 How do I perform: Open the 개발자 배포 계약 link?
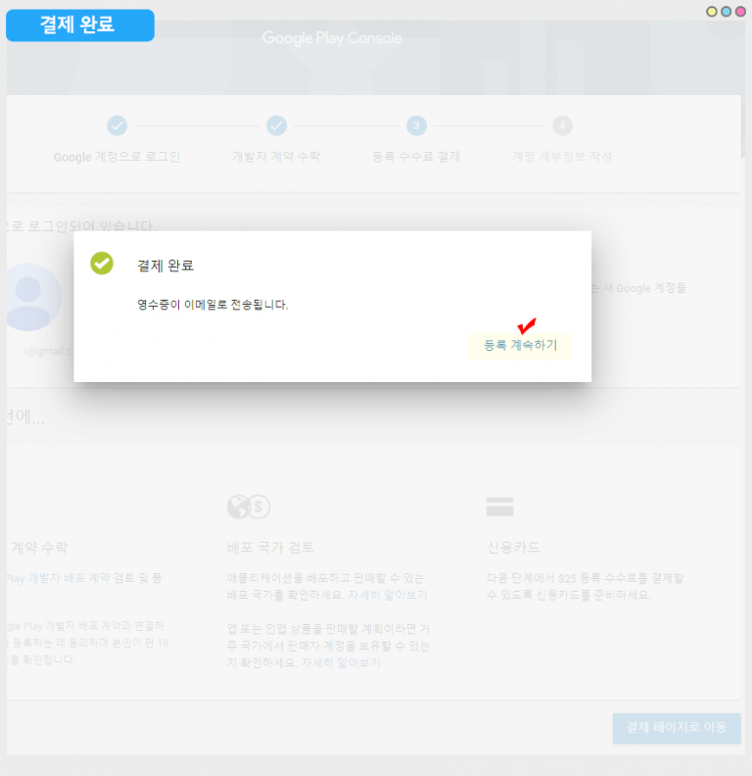point(84,578)
